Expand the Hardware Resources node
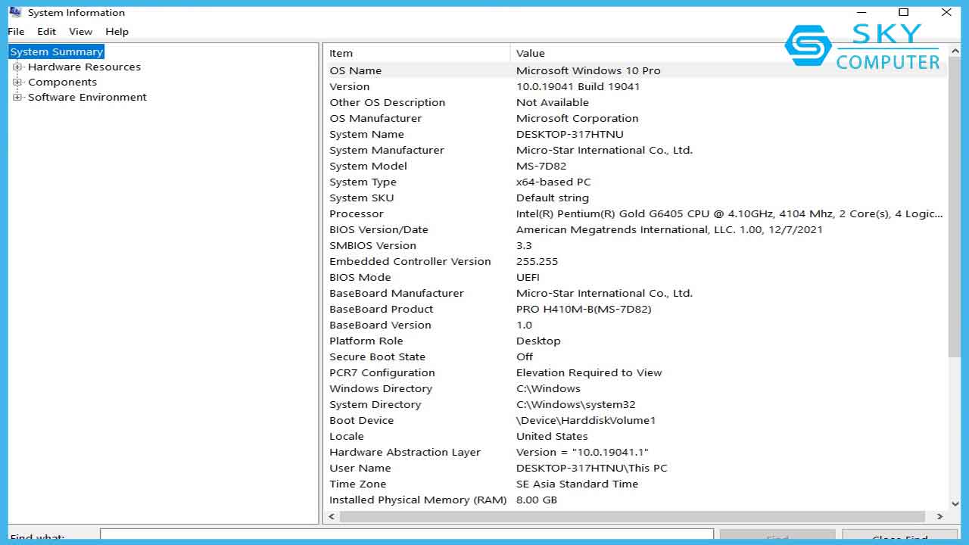The image size is (969, 545). (17, 67)
